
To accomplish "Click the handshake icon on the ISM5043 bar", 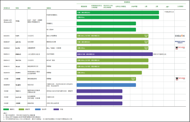I will 146,48.
